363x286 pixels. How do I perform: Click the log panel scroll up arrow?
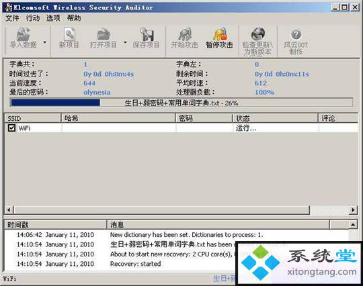click(353, 224)
